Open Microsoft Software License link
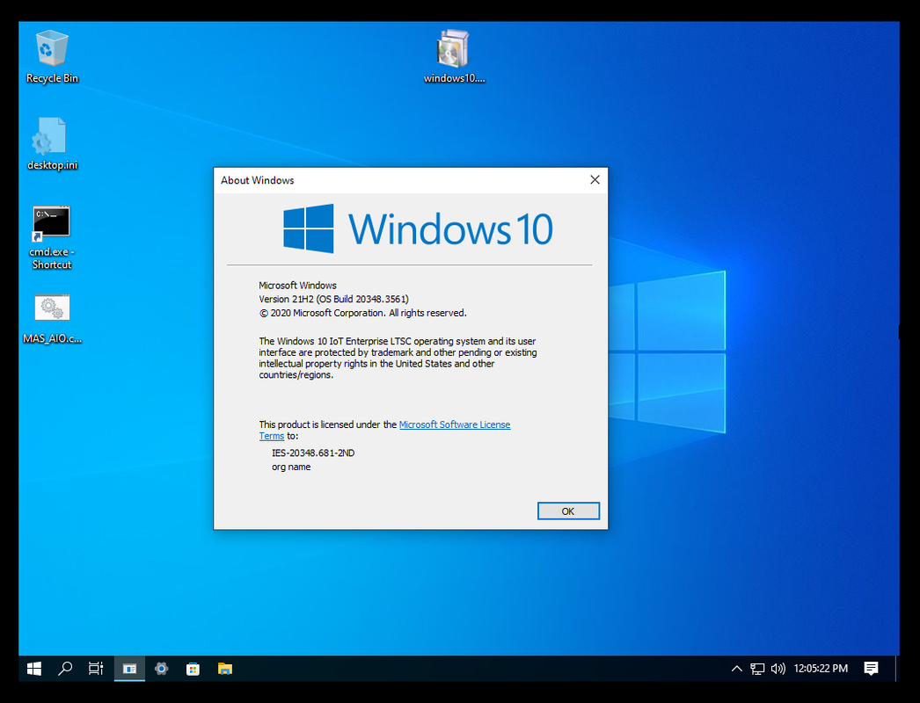 (x=454, y=424)
